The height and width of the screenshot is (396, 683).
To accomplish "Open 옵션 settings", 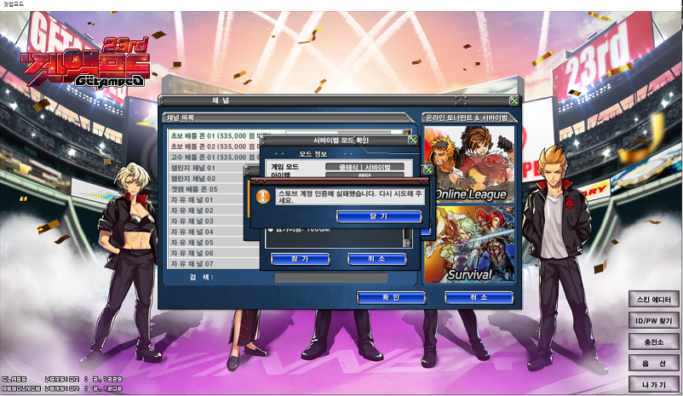I will [x=655, y=364].
